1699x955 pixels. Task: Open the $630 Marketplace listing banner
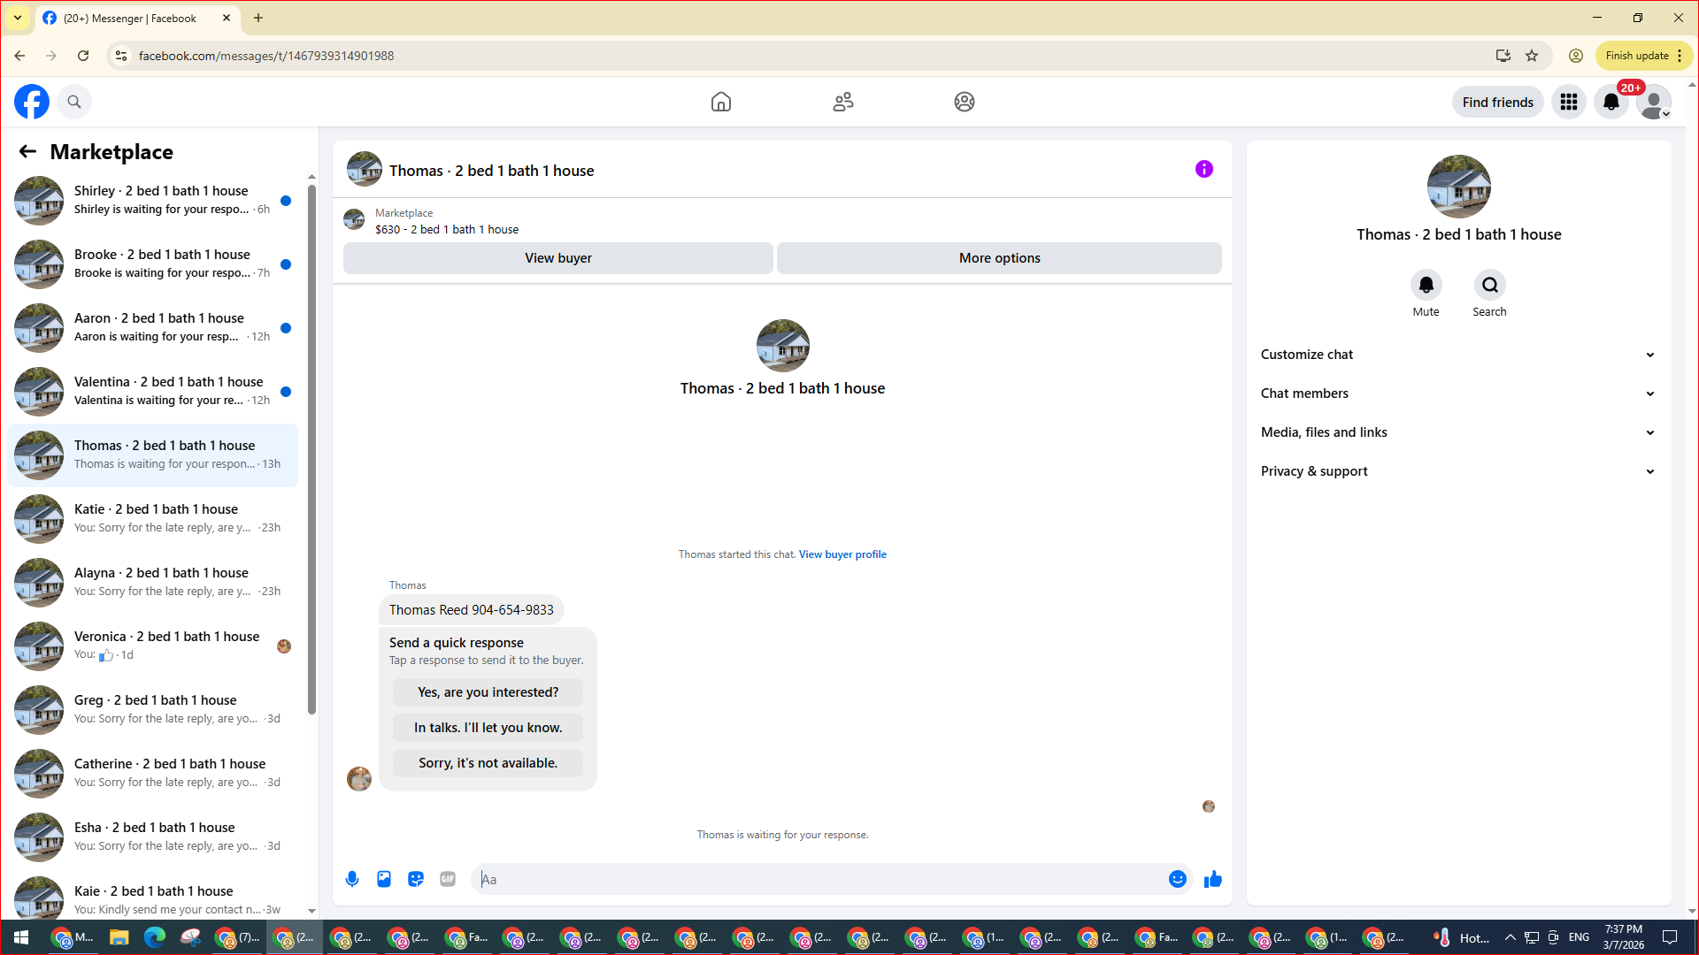(x=782, y=221)
